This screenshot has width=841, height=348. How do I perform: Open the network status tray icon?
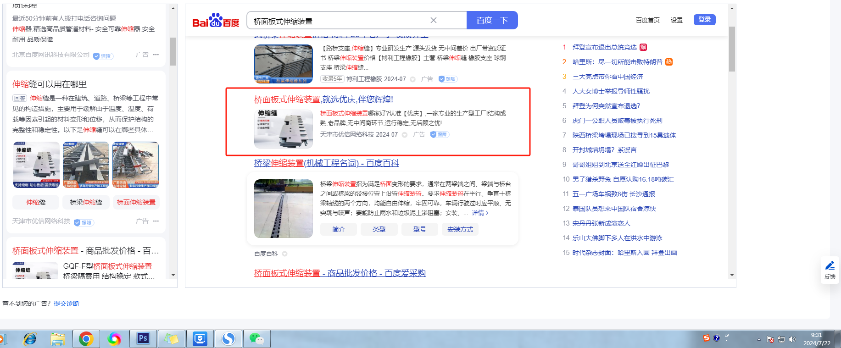coord(781,339)
